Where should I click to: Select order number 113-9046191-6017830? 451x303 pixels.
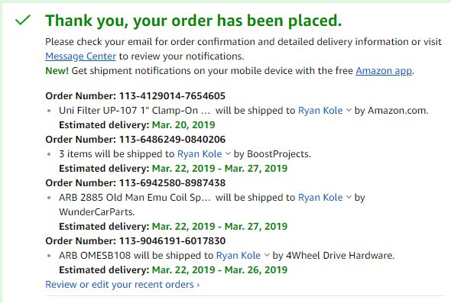172,240
